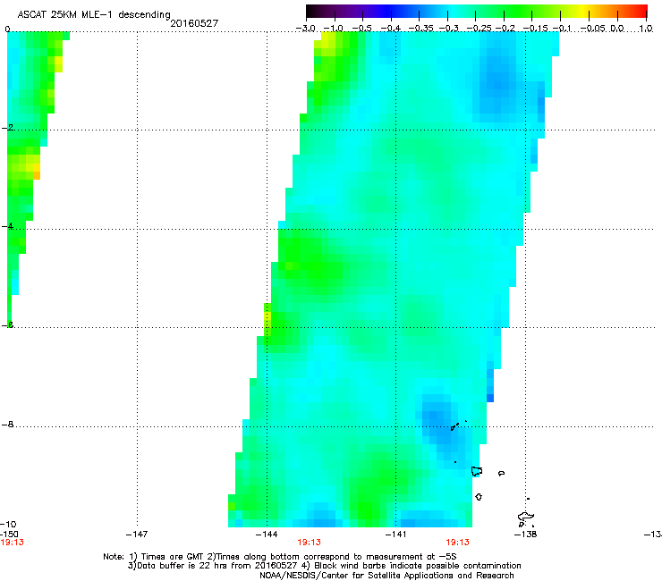This screenshot has width=662, height=581.
Task: Click the "-0.5" color scale label
Action: tap(362, 29)
